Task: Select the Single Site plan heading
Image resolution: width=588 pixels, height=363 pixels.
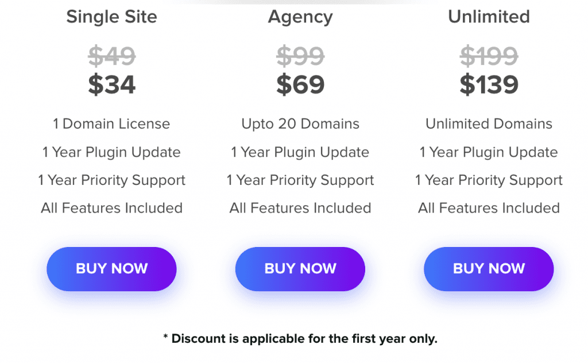Action: [x=112, y=17]
